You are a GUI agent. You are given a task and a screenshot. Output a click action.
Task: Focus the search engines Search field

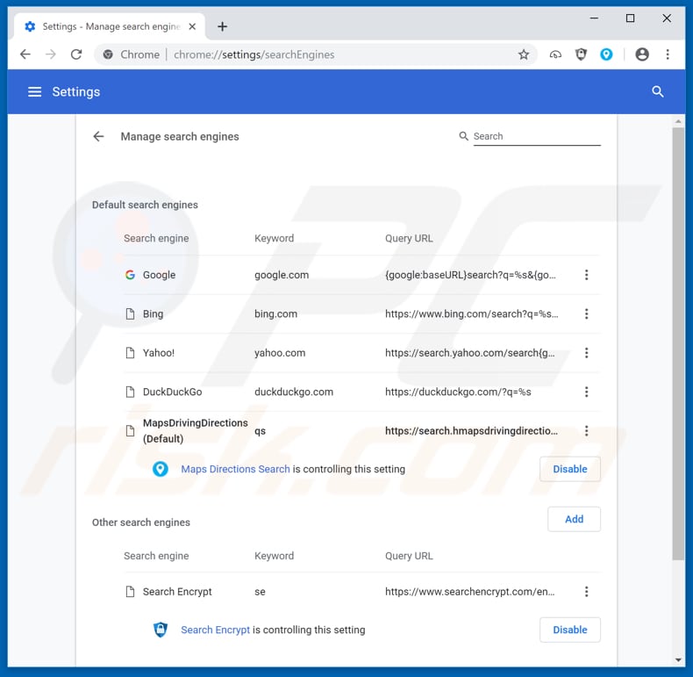537,136
